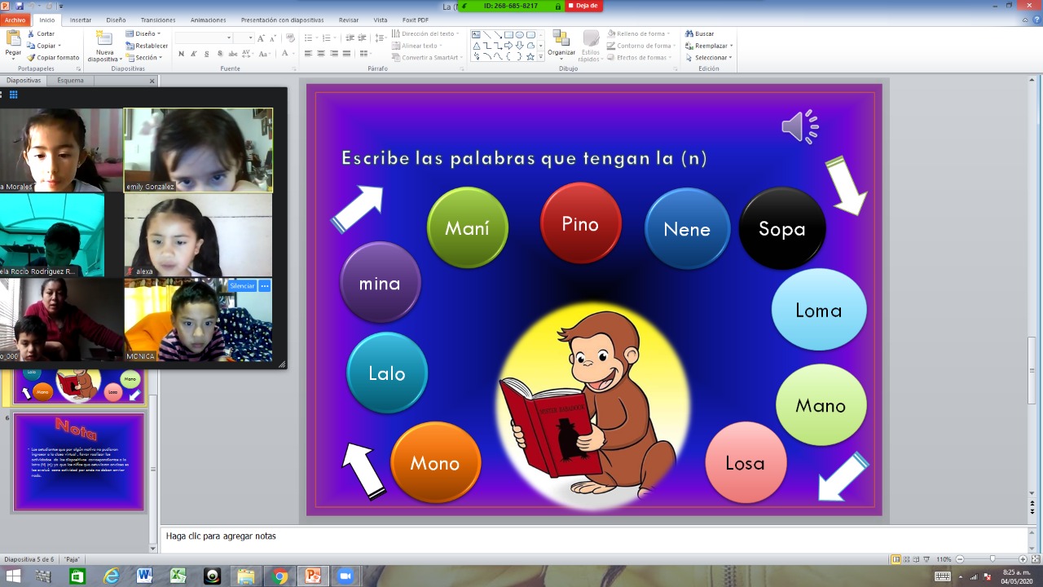
Task: Switch to Animaciones tab
Action: 209,20
